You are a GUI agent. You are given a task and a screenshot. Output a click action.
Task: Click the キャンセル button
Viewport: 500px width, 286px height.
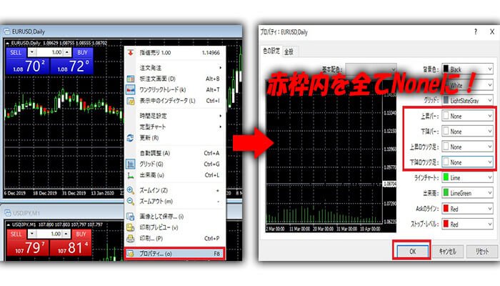point(448,251)
